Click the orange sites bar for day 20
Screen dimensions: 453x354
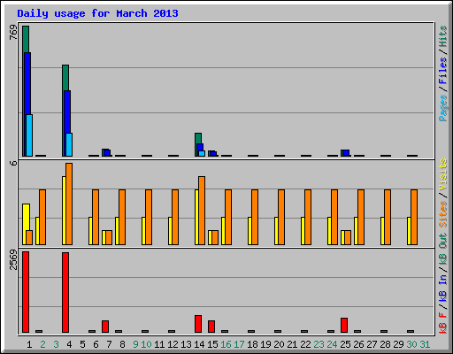(281, 217)
